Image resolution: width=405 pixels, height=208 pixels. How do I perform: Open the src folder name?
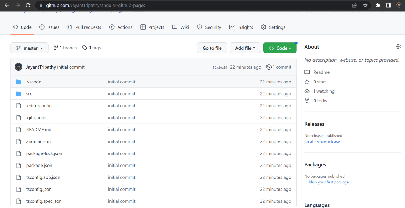click(x=29, y=94)
